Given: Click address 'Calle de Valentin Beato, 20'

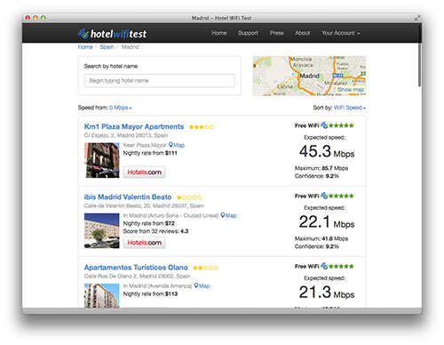Looking at the screenshot, I should pos(144,205).
